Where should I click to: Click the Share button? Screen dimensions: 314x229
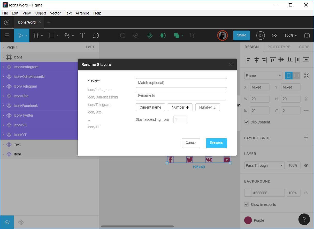pos(242,35)
